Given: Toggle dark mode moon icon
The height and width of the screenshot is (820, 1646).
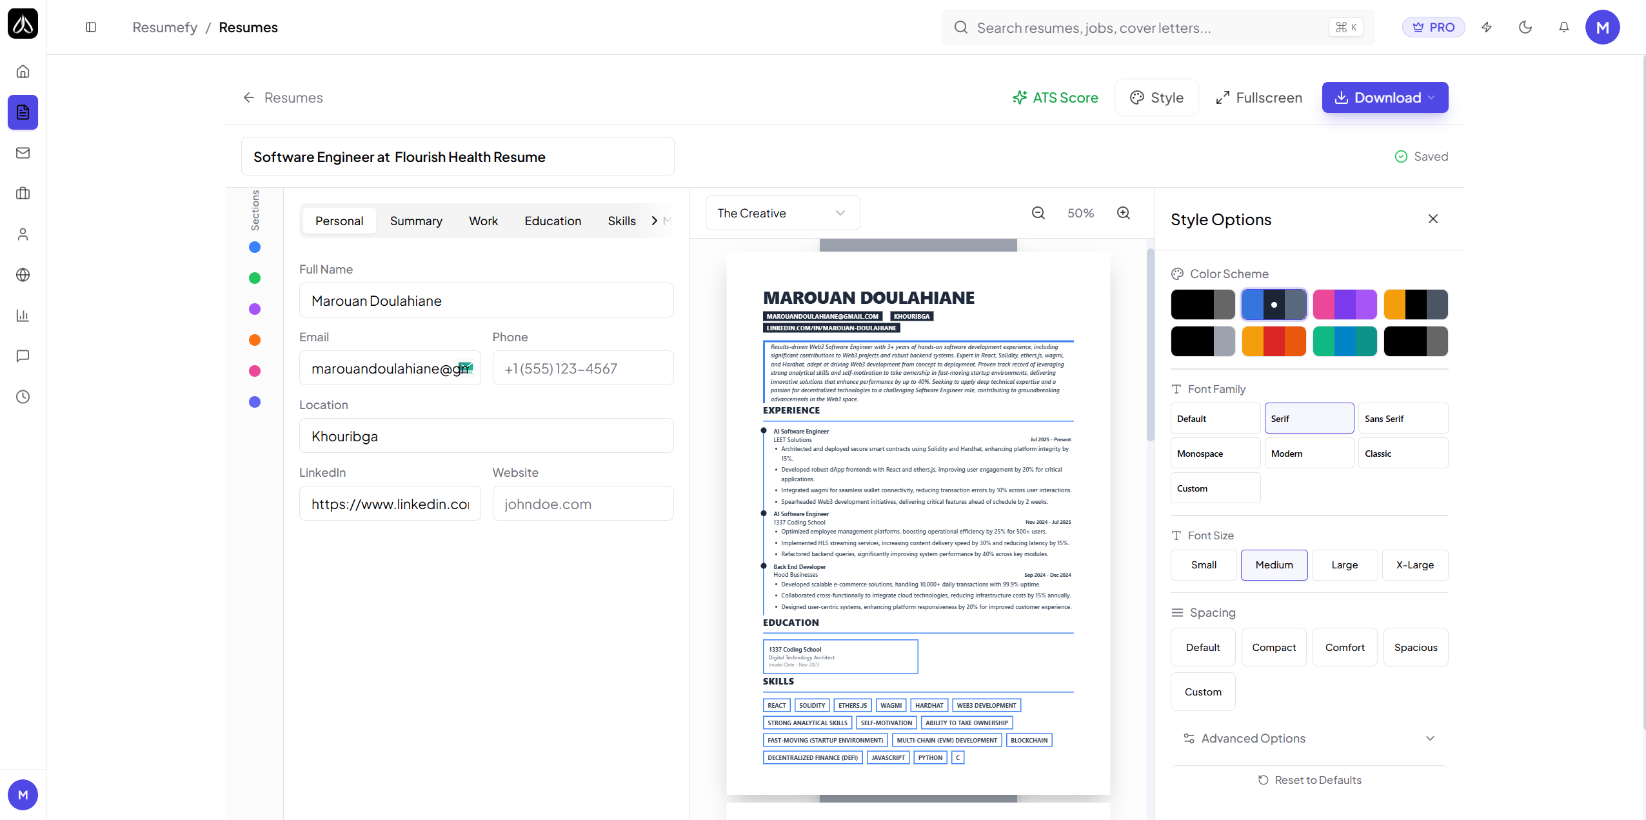Looking at the screenshot, I should click(x=1525, y=27).
